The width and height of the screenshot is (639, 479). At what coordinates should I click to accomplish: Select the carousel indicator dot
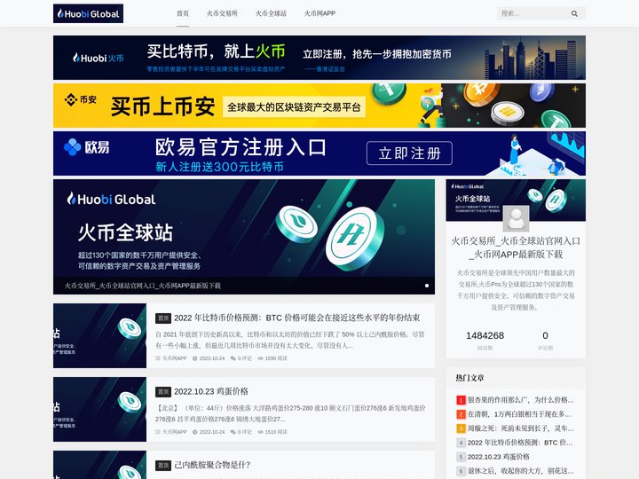(427, 286)
